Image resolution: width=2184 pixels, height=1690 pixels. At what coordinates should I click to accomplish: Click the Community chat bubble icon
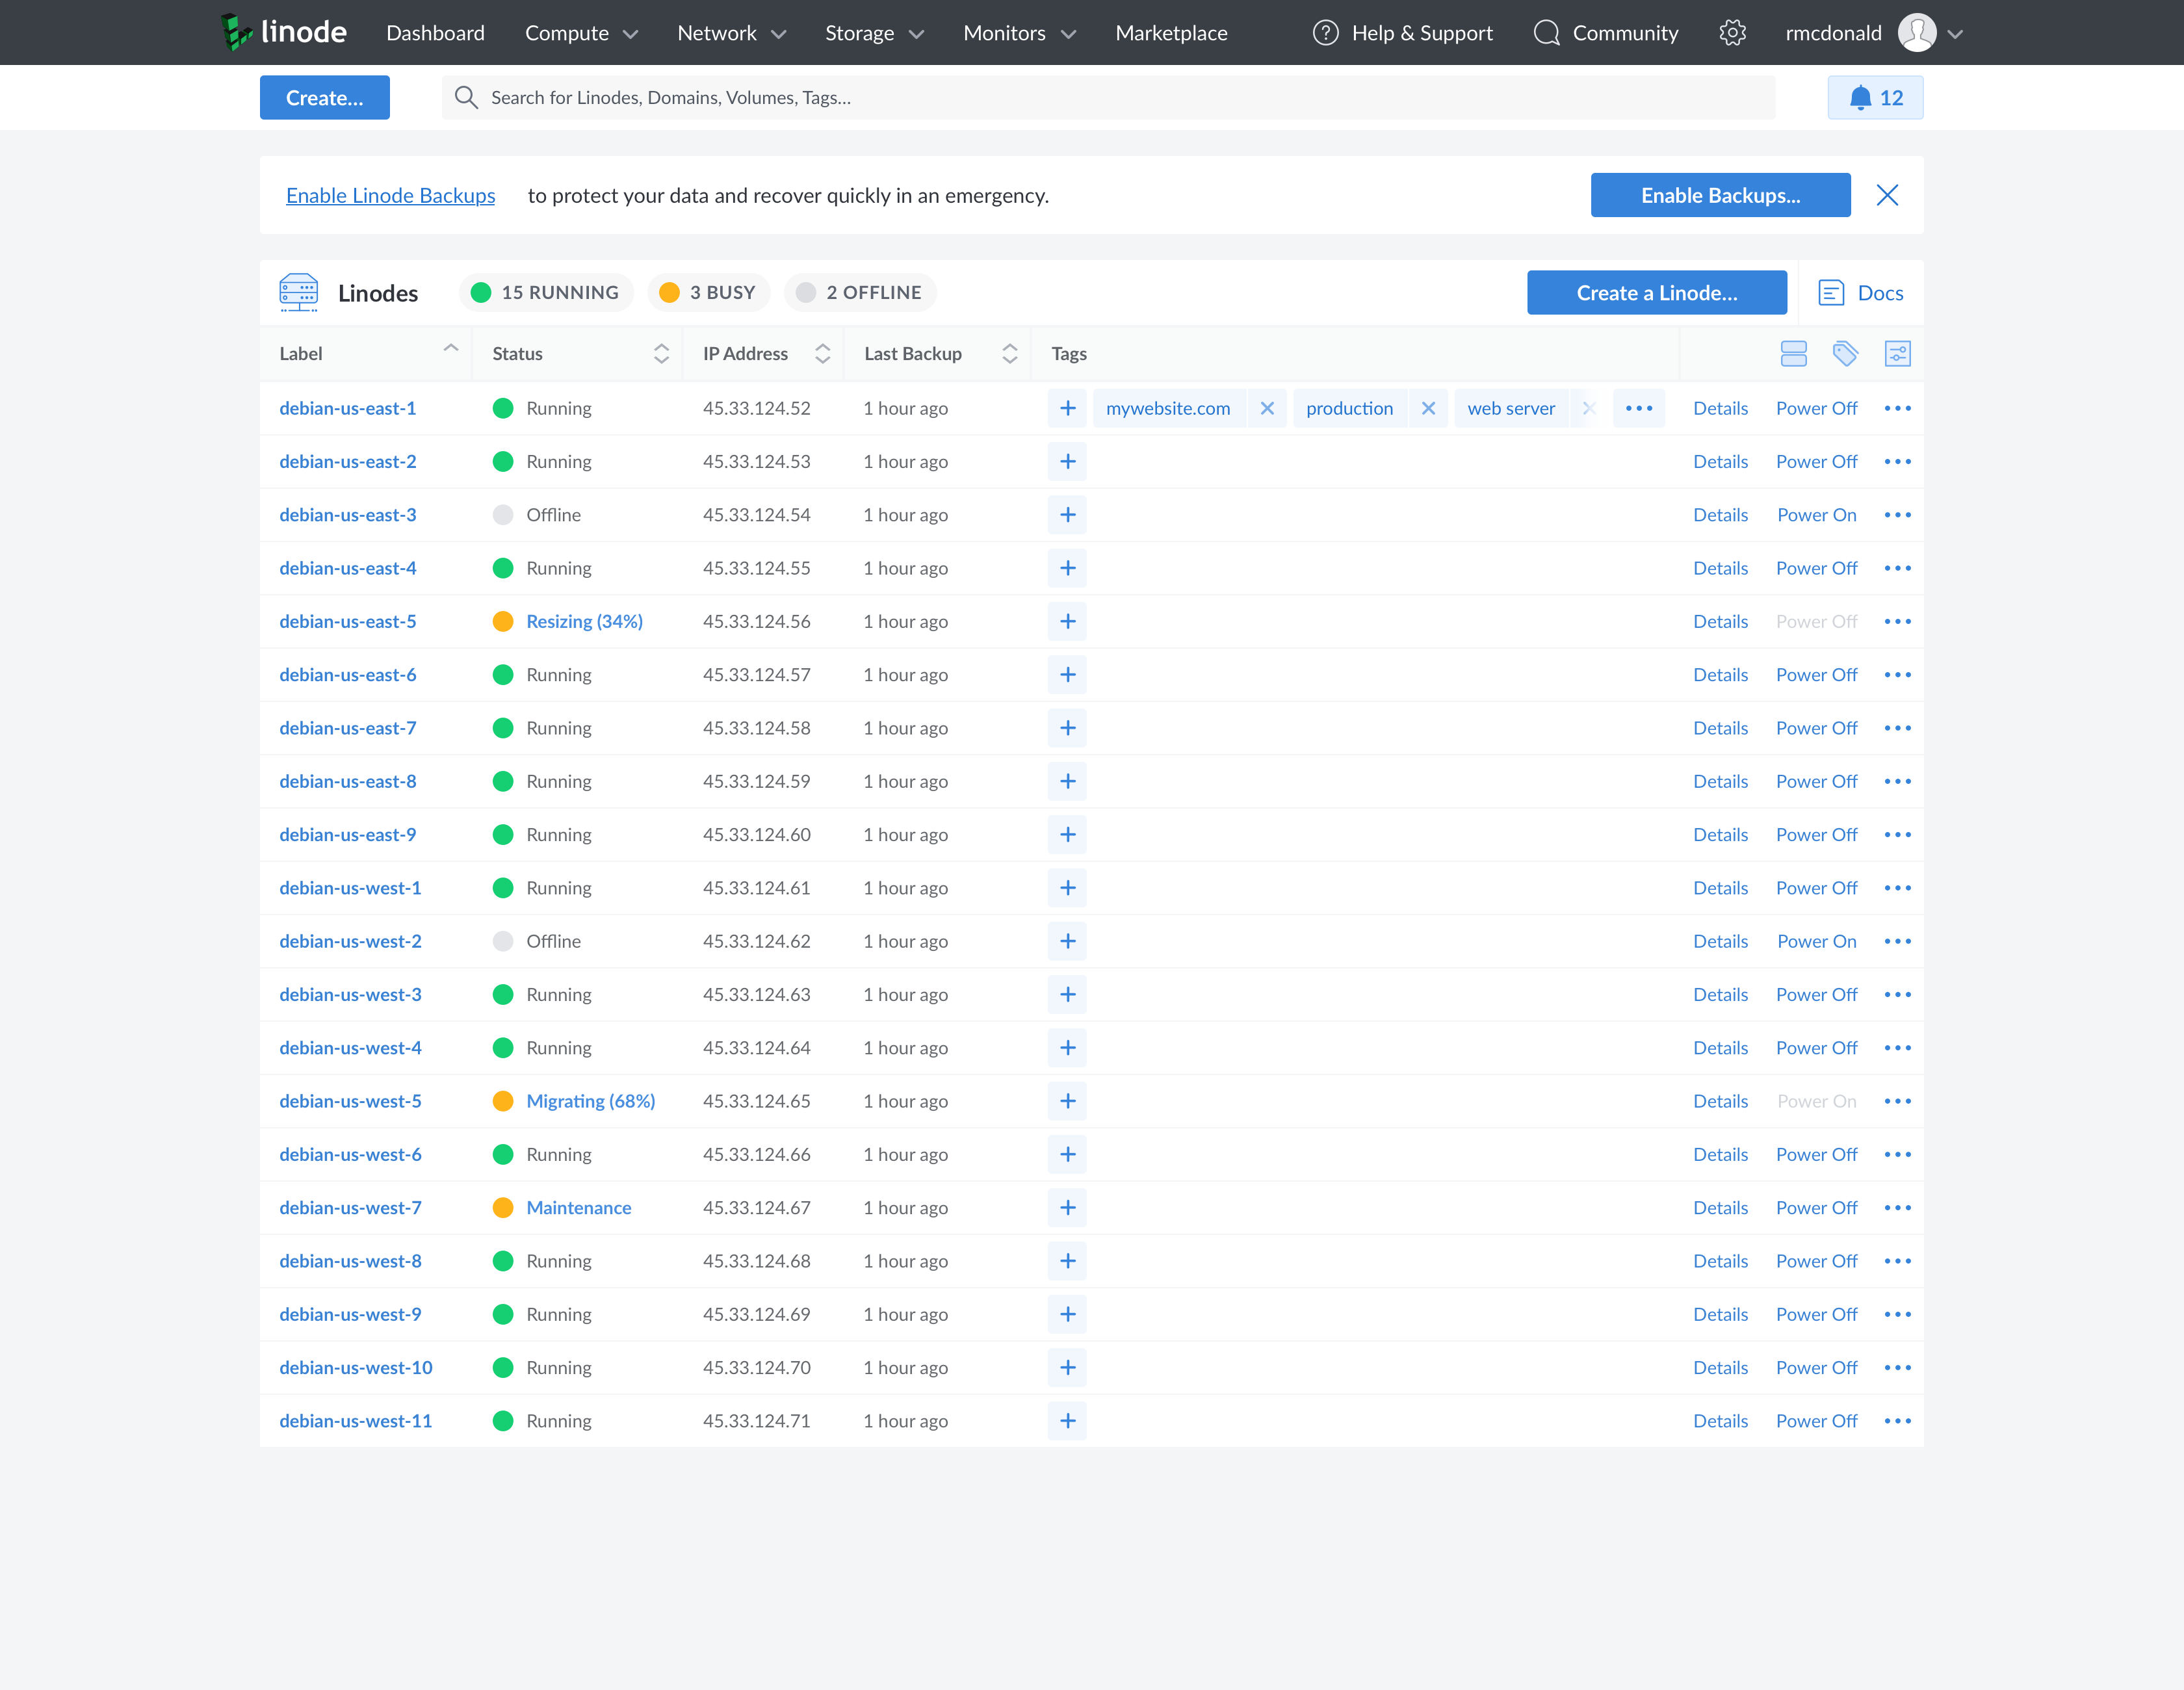(x=1547, y=33)
